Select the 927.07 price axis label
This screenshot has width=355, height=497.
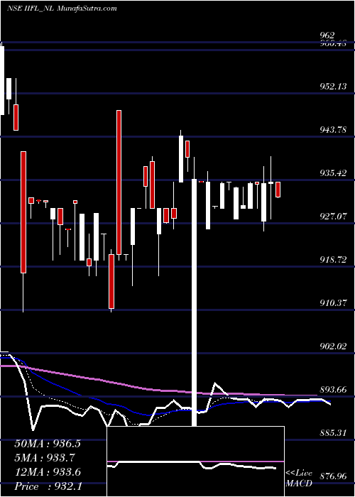[x=334, y=216]
